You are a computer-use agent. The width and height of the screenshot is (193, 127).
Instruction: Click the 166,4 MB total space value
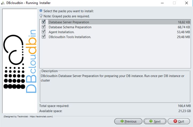[x=184, y=106]
